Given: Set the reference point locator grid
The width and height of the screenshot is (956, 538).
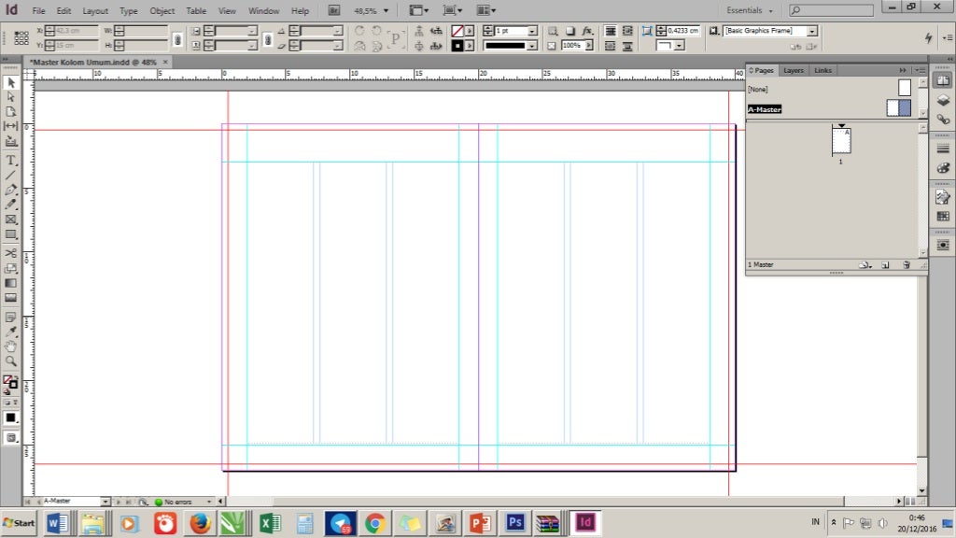Looking at the screenshot, I should click(21, 38).
